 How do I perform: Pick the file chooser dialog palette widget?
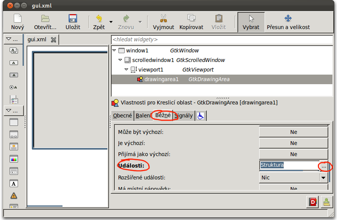click(x=13, y=171)
